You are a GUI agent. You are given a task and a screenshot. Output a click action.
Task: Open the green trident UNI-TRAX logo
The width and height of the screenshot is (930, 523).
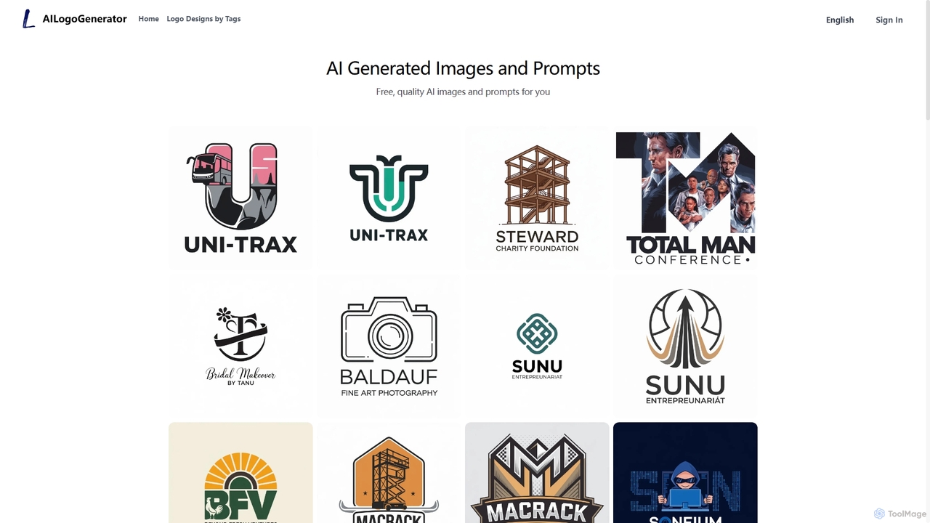click(389, 198)
